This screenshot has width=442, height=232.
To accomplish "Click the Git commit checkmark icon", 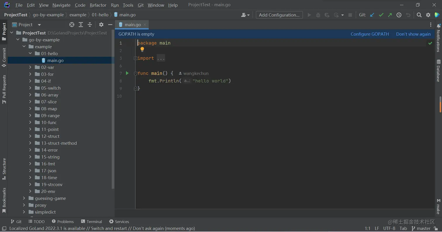I will [381, 15].
